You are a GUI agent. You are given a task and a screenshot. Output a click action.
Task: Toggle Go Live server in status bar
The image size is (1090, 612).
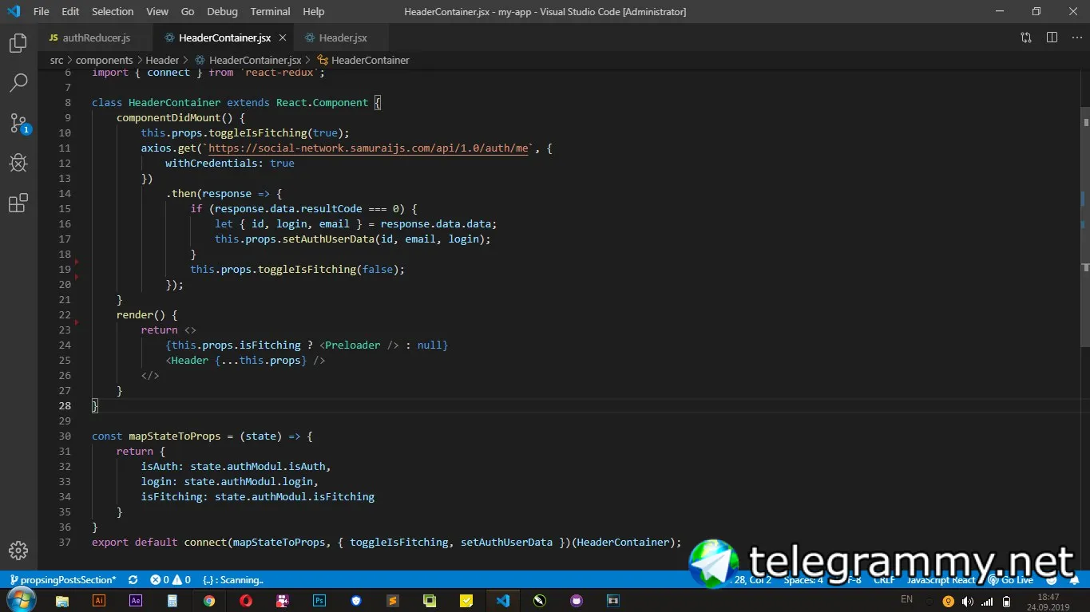[x=1011, y=580]
